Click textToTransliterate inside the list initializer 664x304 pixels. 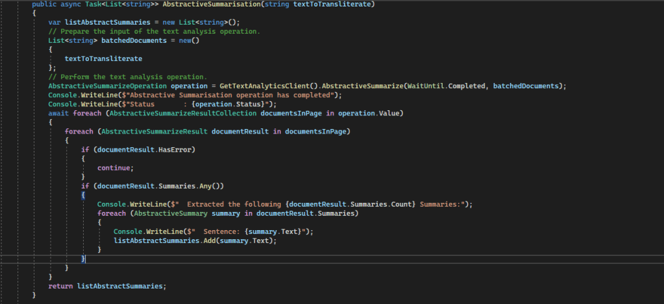pyautogui.click(x=103, y=58)
